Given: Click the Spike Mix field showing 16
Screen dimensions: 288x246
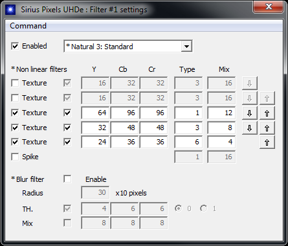Looking at the screenshot, I should (221, 157).
